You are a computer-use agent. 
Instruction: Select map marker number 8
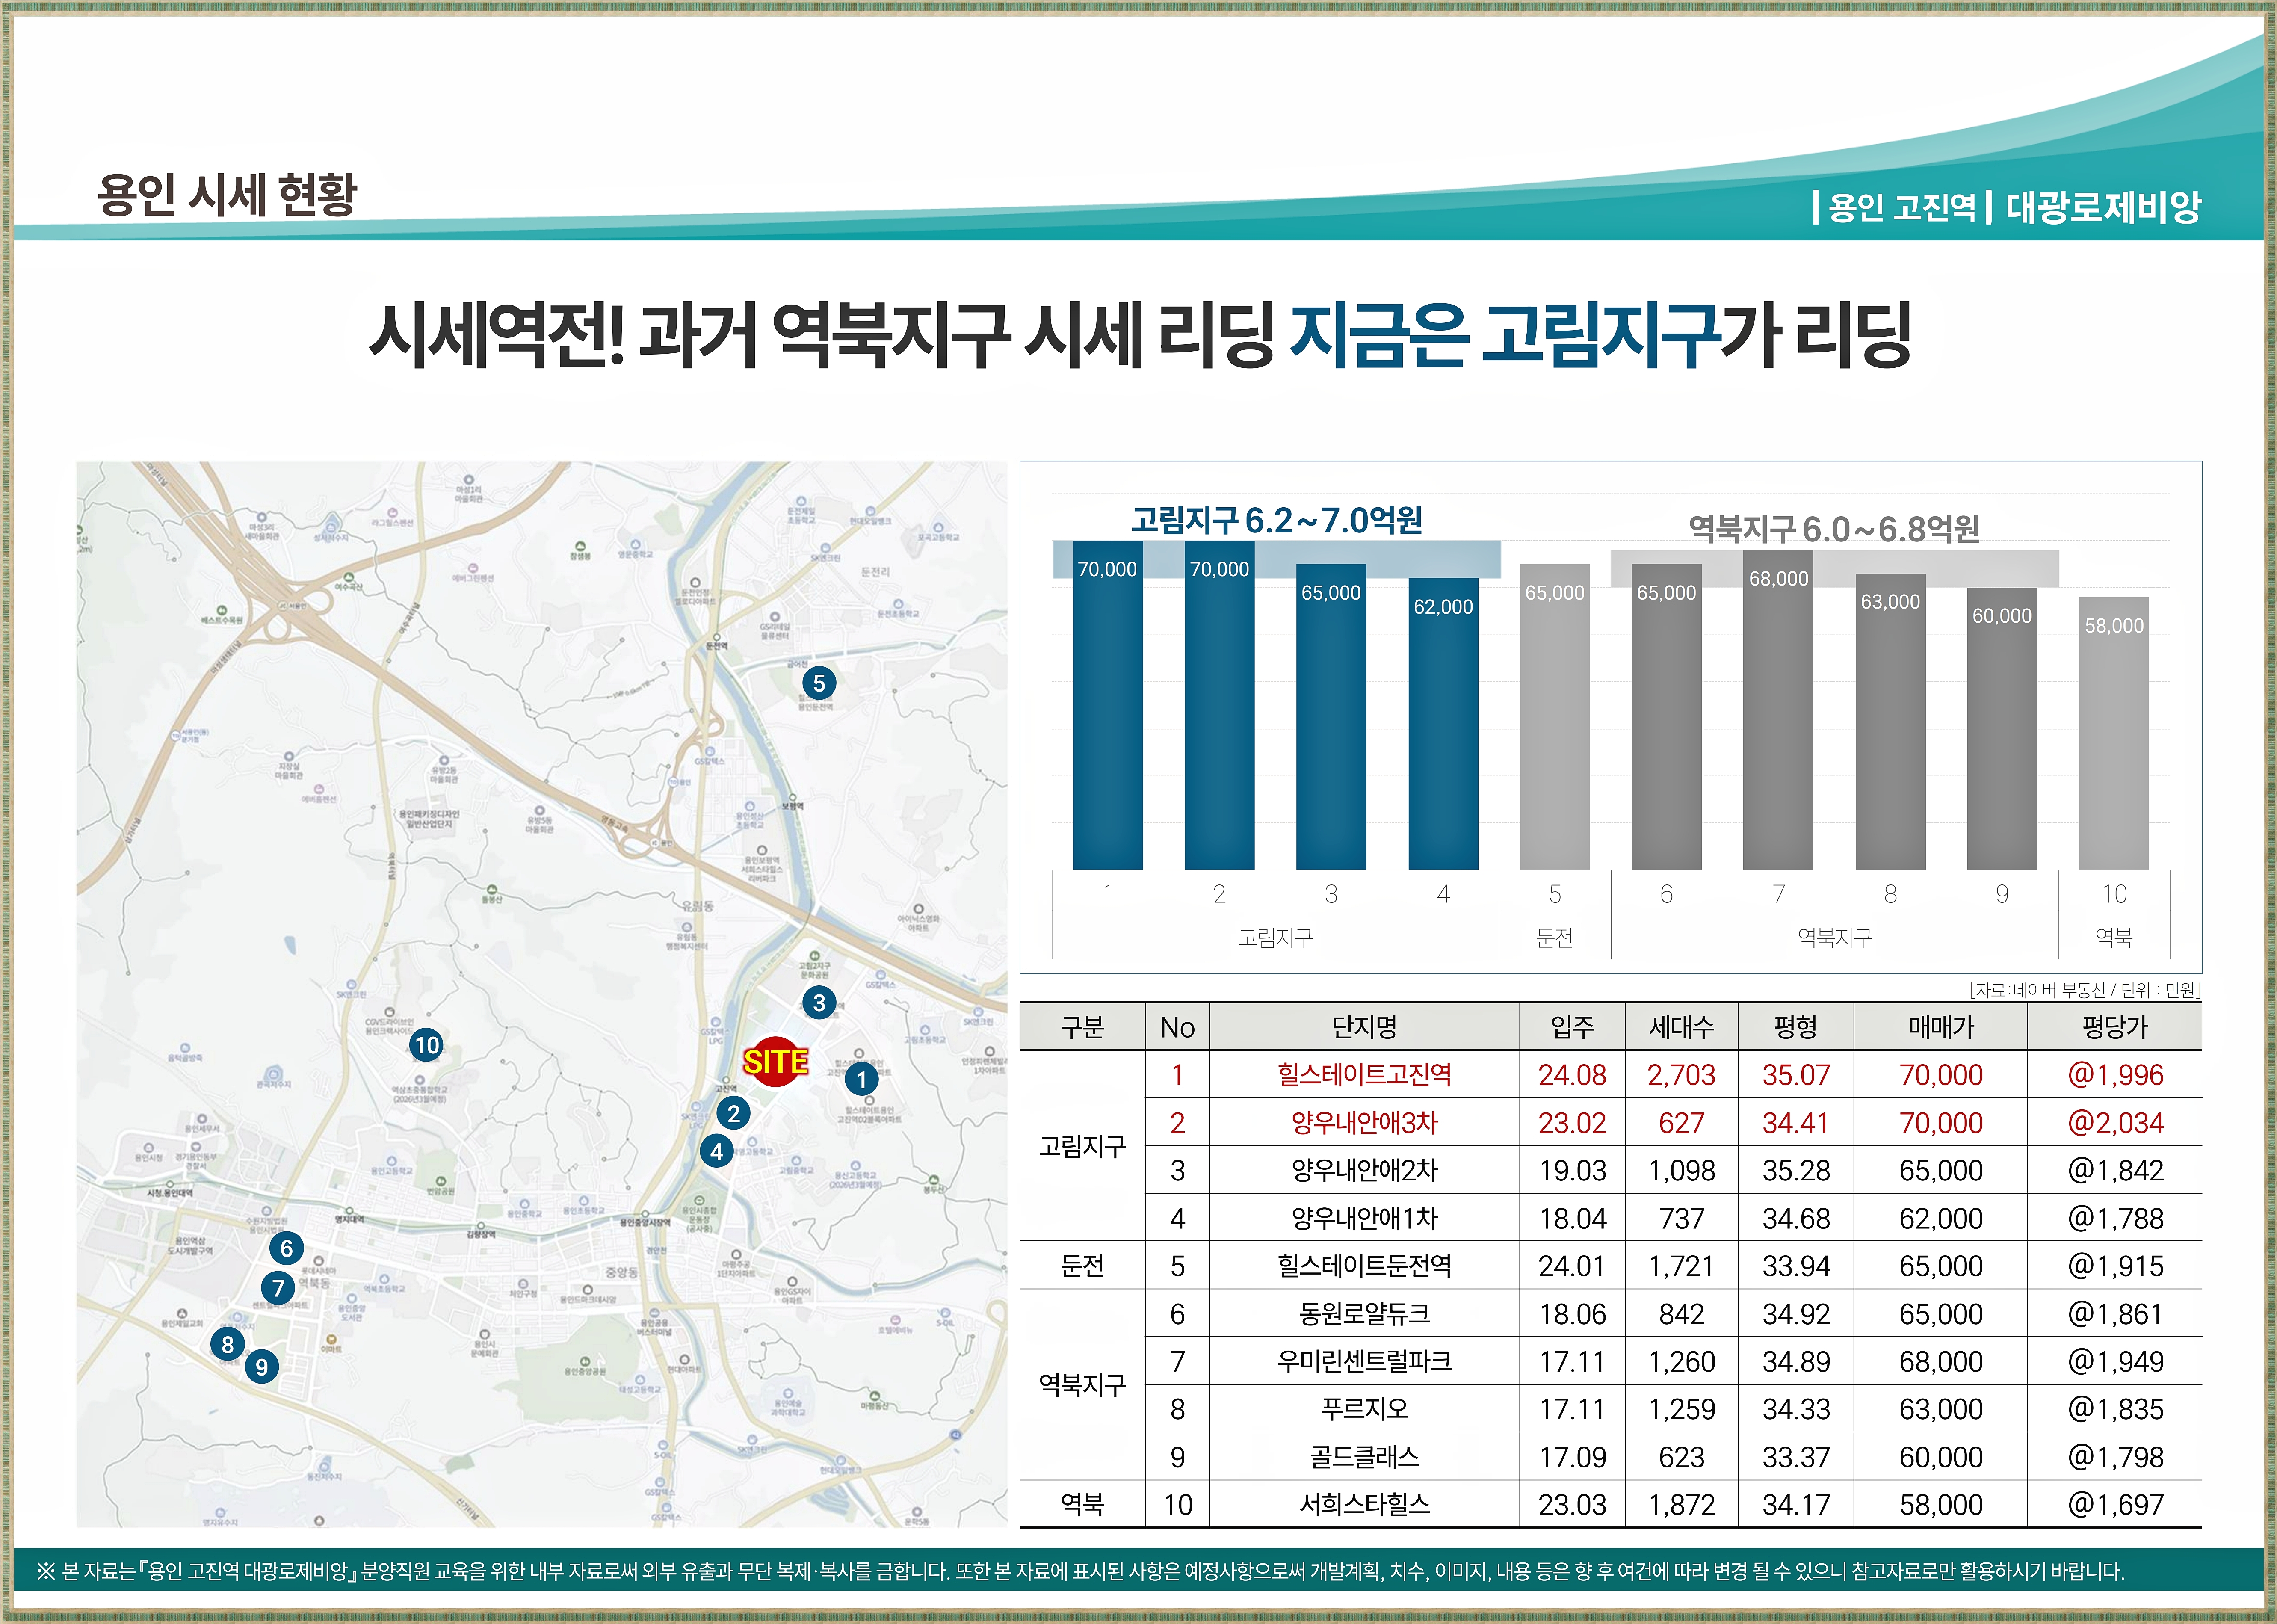(x=227, y=1344)
